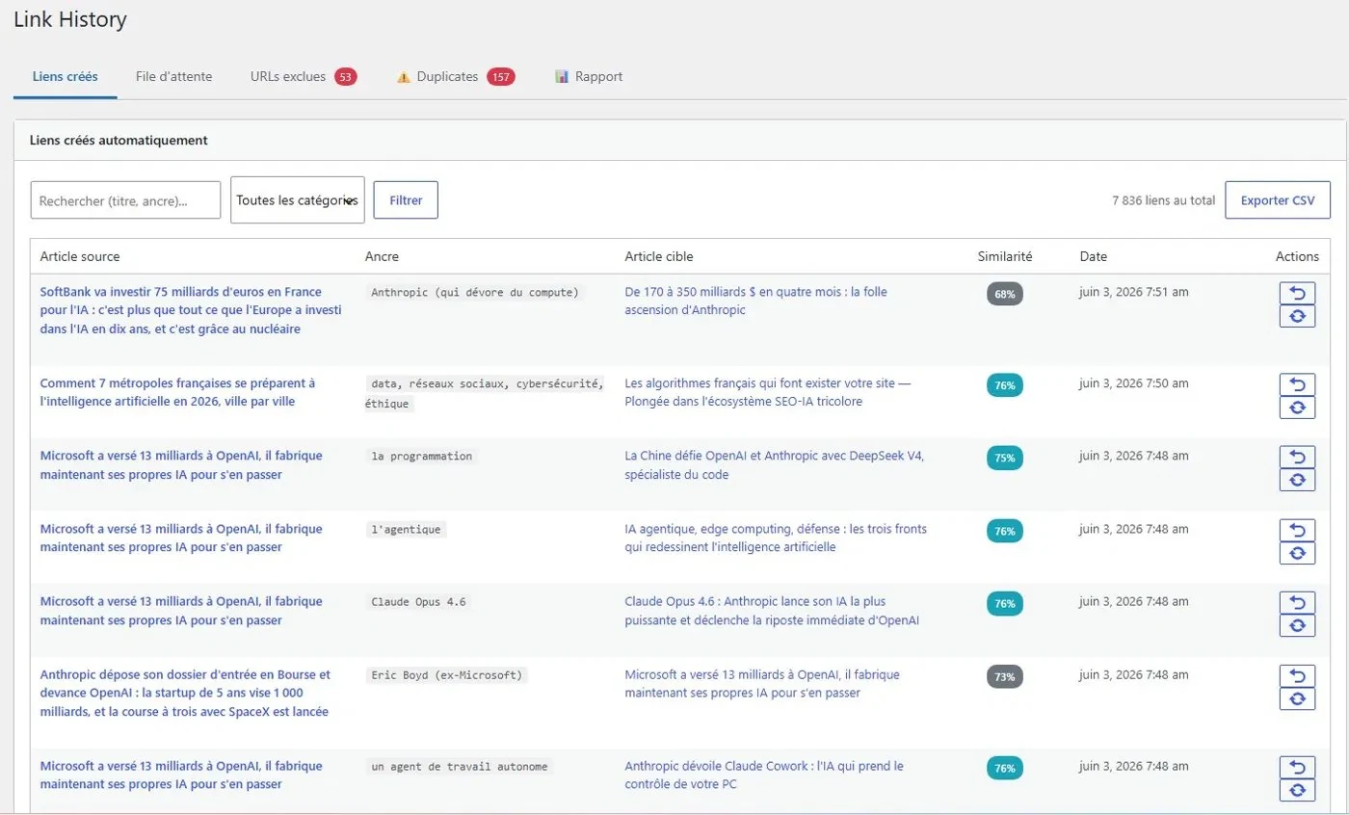This screenshot has height=815, width=1349.
Task: Click anchor text "Anthropic (qui dévore du compute)"
Action: 475,292
